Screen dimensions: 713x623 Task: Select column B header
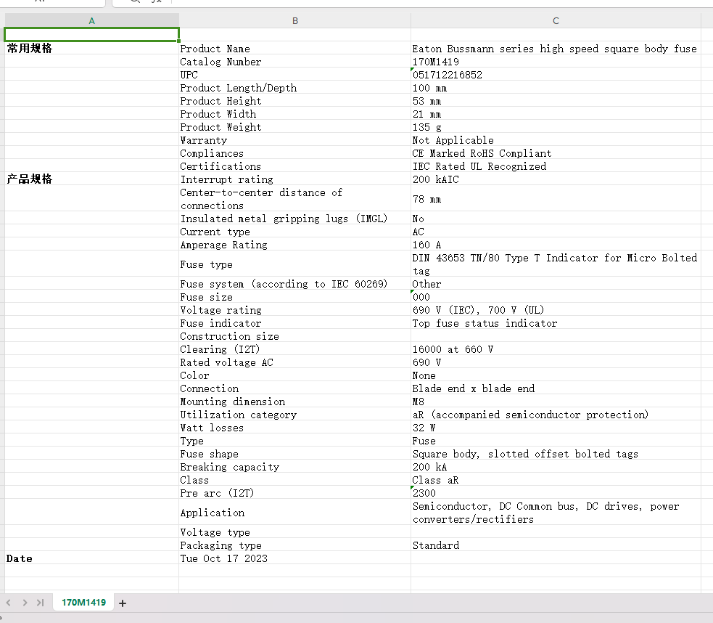click(x=294, y=20)
